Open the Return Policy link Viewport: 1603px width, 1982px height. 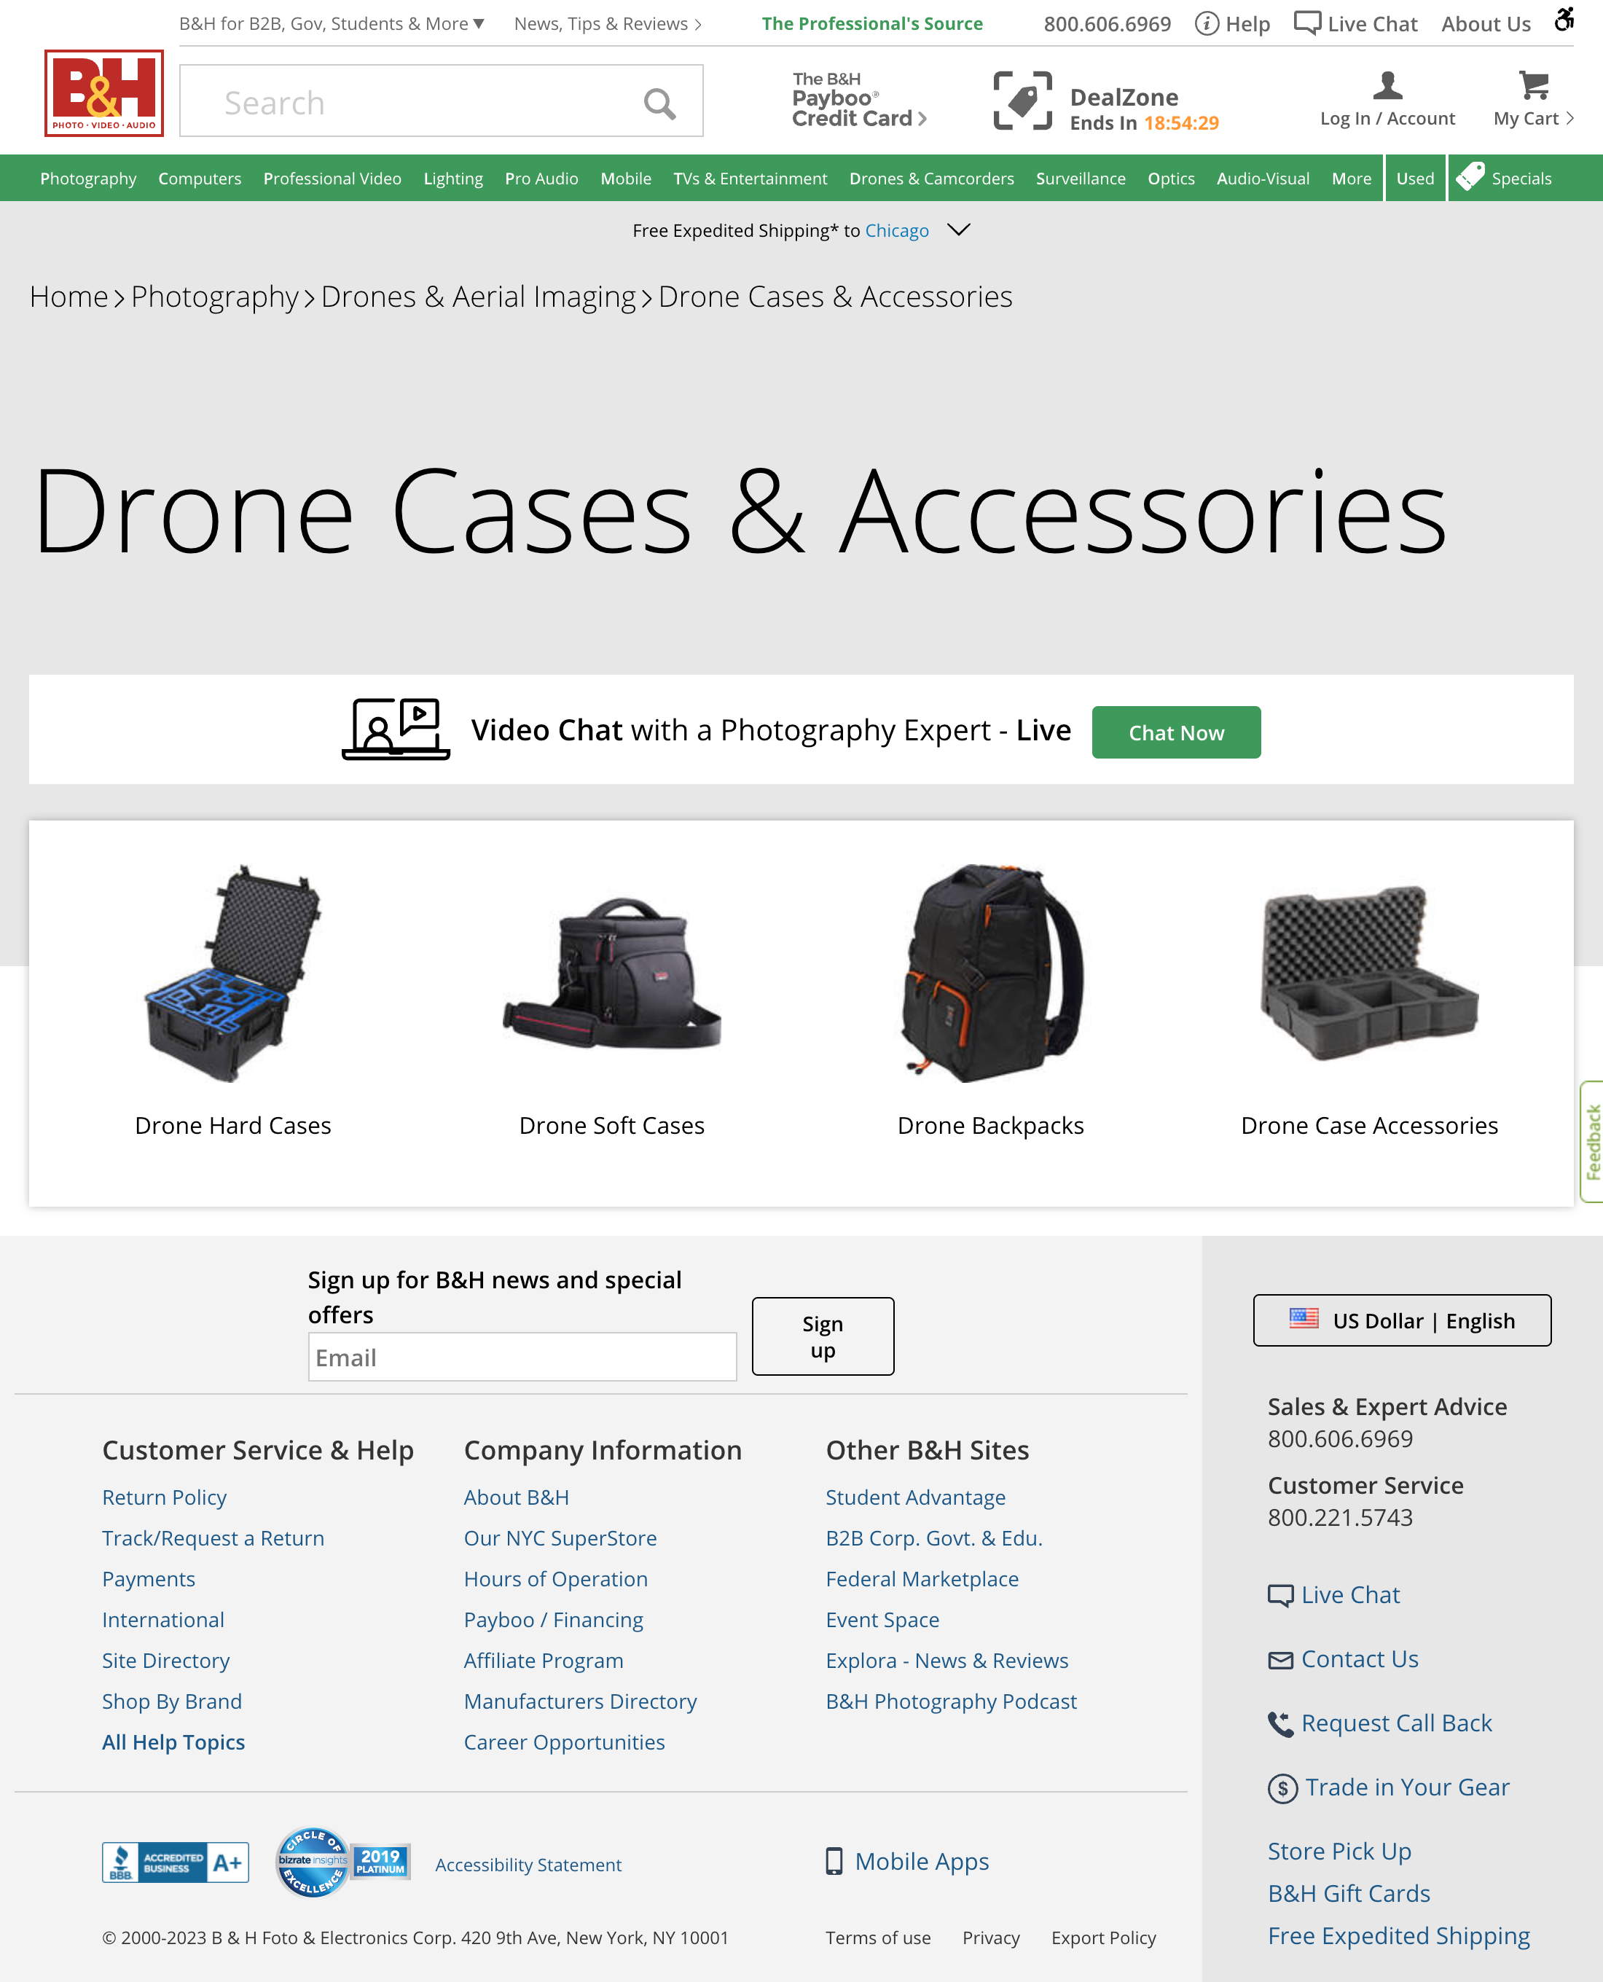[x=163, y=1497]
